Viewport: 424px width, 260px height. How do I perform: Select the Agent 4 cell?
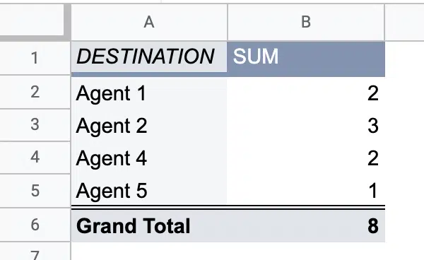tap(149, 158)
